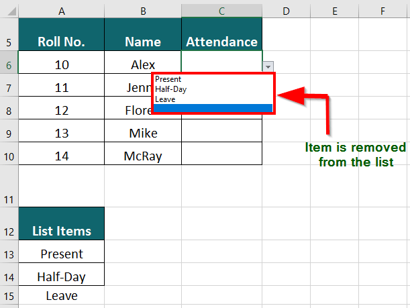Click the List Items header cell
The width and height of the screenshot is (410, 308).
(x=62, y=231)
